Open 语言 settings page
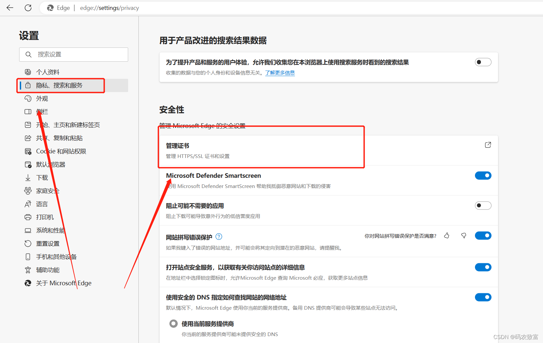This screenshot has width=543, height=343. point(74,204)
